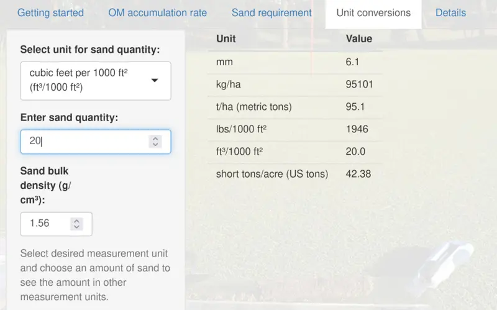Viewport: 497px width, 310px height.
Task: Click the value 42.38
Action: tap(358, 174)
